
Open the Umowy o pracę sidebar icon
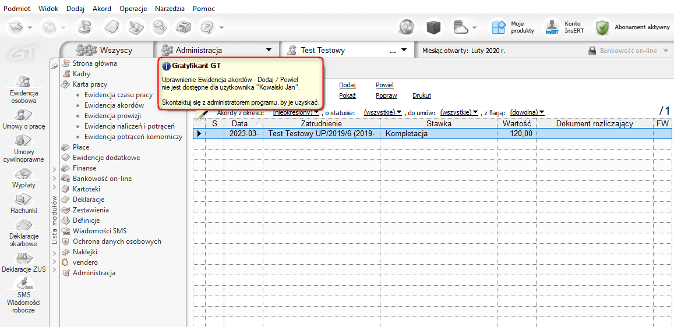click(24, 115)
